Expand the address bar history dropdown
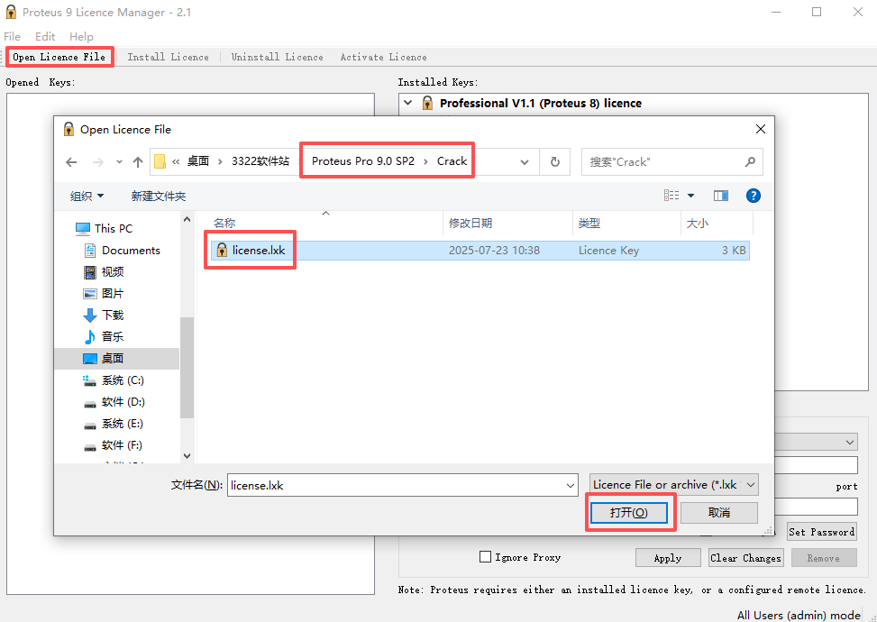The width and height of the screenshot is (877, 622). (x=525, y=162)
